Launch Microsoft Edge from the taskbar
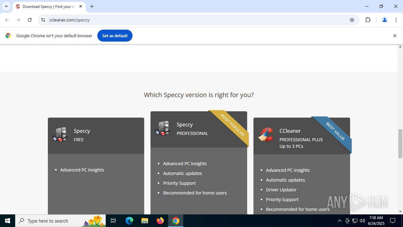Image resolution: width=403 pixels, height=227 pixels. click(129, 221)
